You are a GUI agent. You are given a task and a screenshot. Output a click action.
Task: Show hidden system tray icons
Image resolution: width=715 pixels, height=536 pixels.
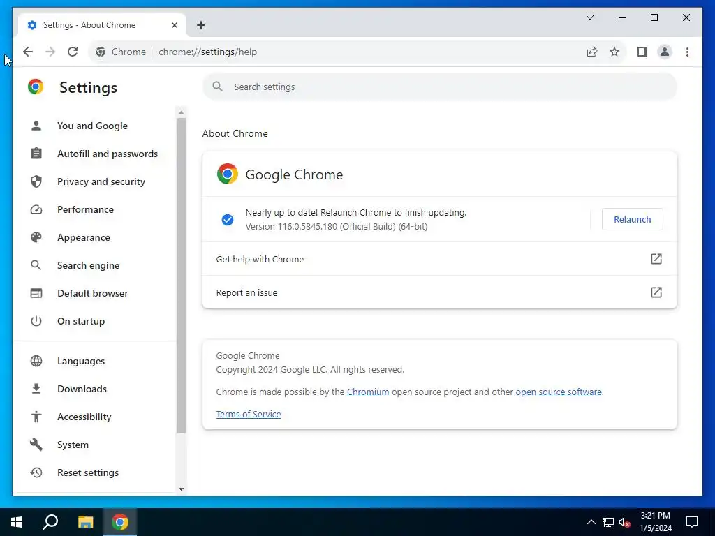click(591, 522)
